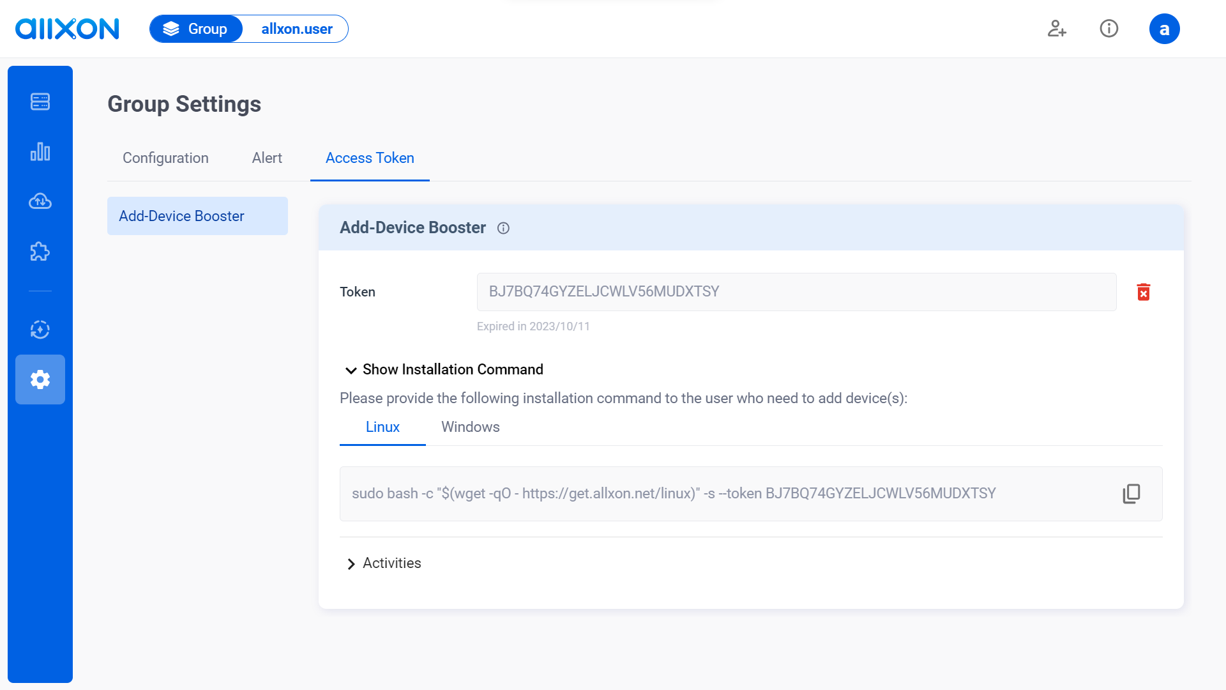1226x690 pixels.
Task: Click the 'Please provide the following installation command' text
Action: pos(623,398)
